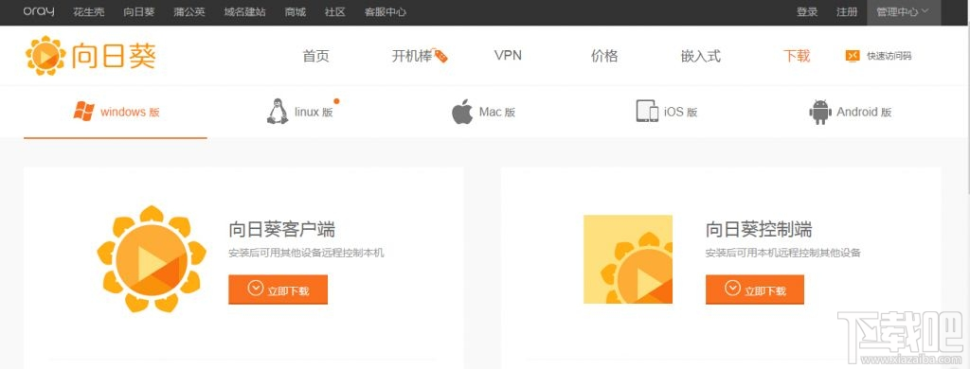Image resolution: width=970 pixels, height=369 pixels.
Task: Download the 向日葵控制端 with 立即下载
Action: [755, 290]
